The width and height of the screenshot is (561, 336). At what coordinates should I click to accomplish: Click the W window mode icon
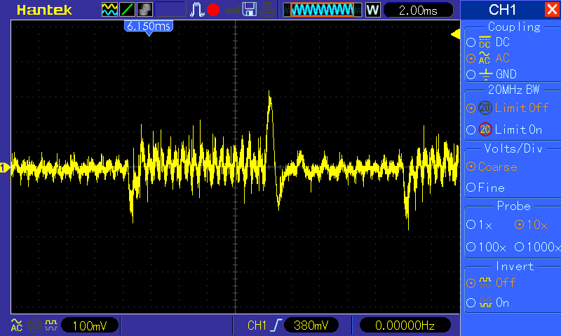[x=372, y=10]
